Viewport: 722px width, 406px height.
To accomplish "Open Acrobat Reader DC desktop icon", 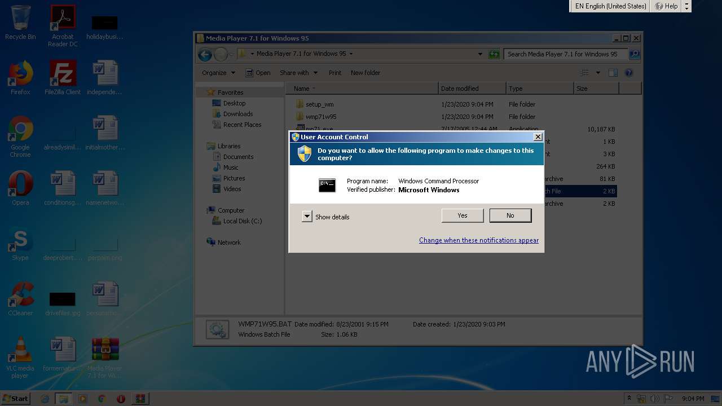I will tap(63, 26).
